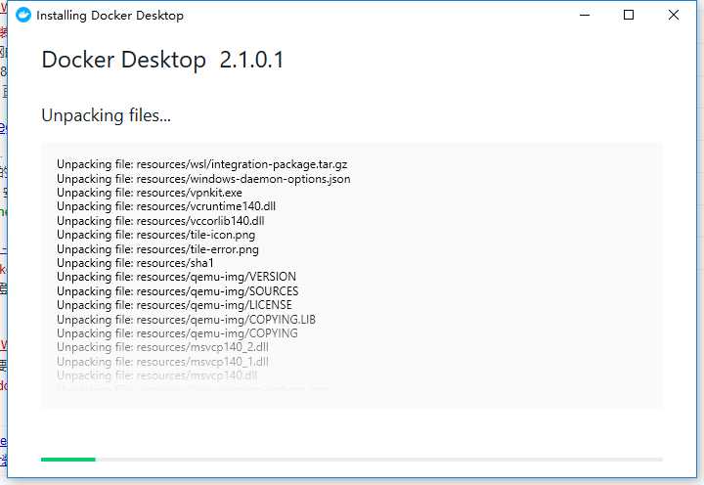Select faded log line resources/msvcp140.dll

tap(157, 375)
